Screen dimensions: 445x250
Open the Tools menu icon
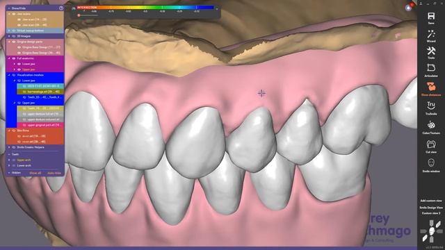point(431,51)
